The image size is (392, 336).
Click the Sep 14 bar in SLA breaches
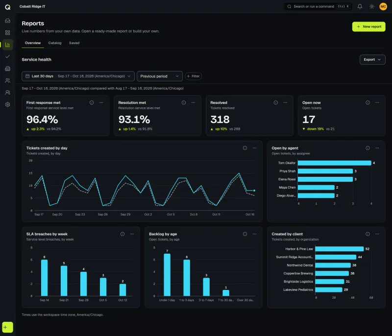(x=44, y=278)
